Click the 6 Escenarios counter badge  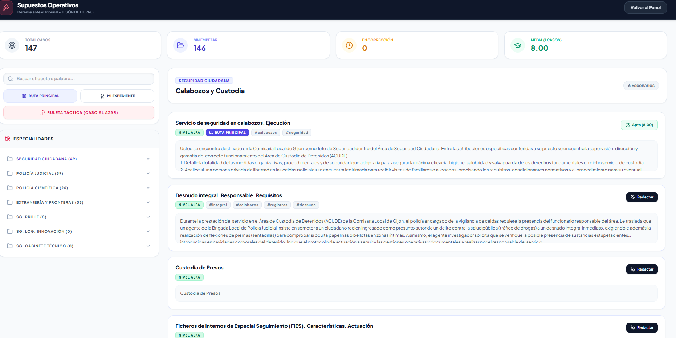641,86
